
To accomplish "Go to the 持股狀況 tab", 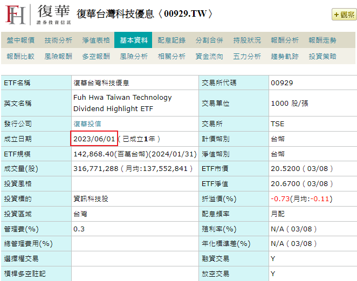I will (247, 40).
